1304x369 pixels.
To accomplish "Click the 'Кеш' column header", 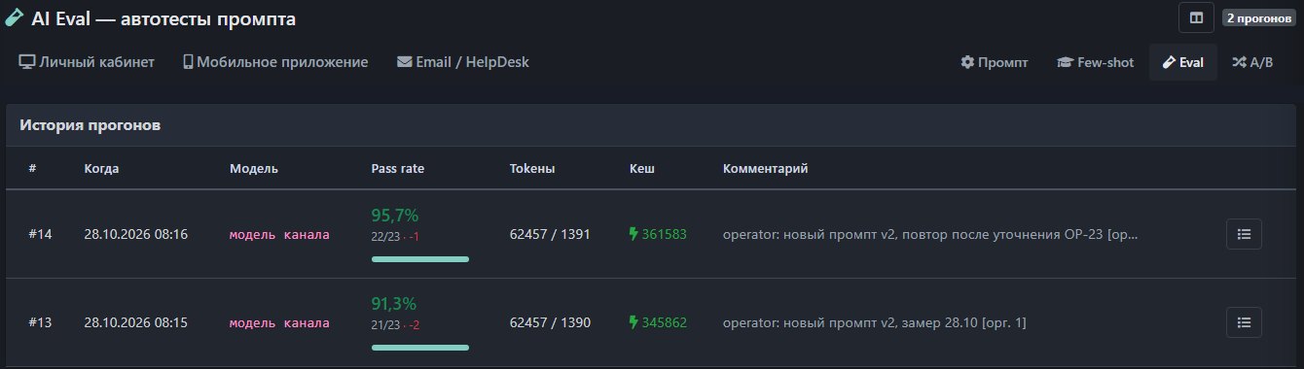I will 642,169.
